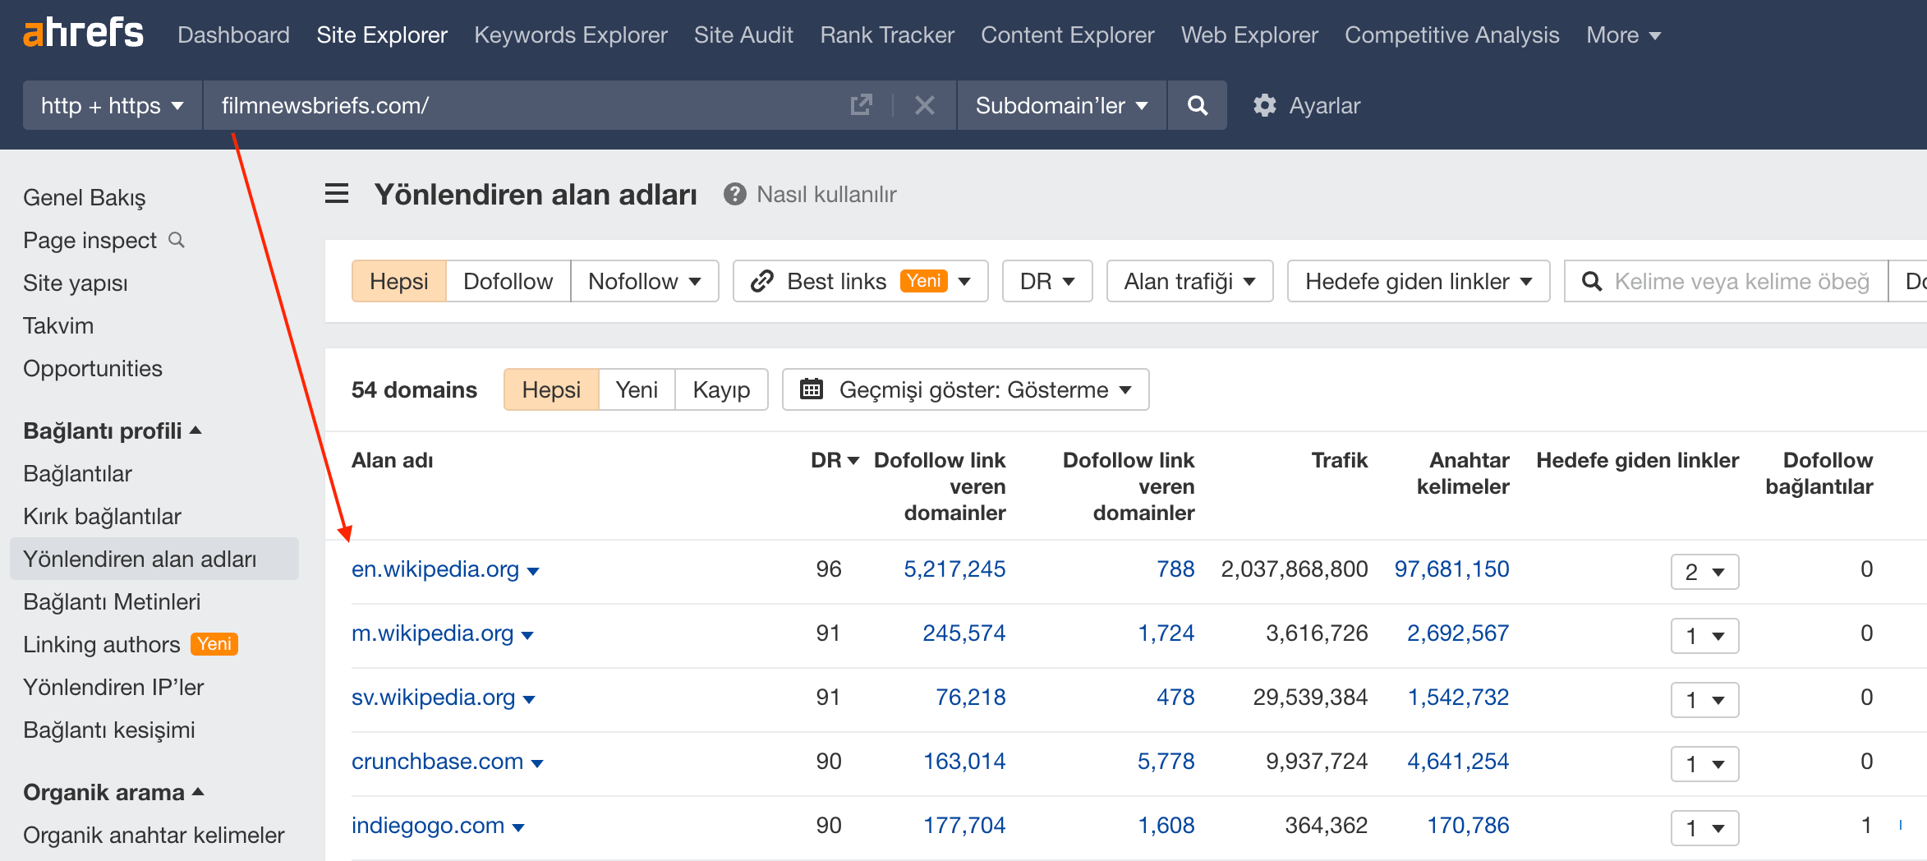1927x861 pixels.
Task: Click the crunchbase.com domain link
Action: 437,761
